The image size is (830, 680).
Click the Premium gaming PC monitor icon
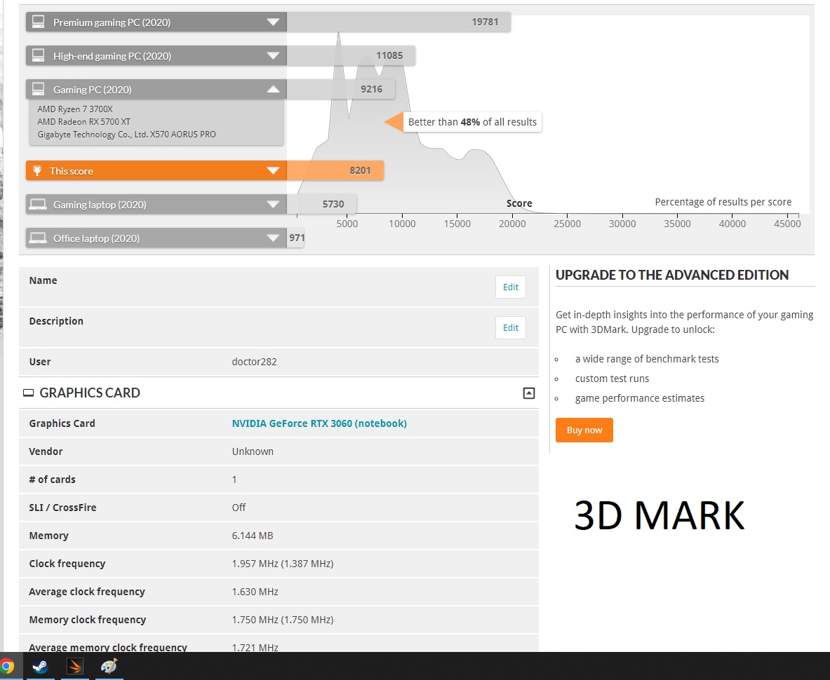[x=38, y=22]
